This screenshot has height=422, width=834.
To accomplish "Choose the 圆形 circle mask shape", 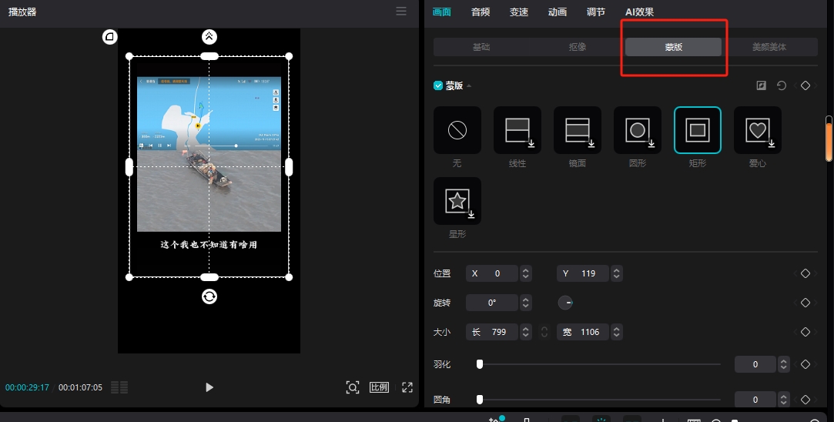I will [637, 130].
